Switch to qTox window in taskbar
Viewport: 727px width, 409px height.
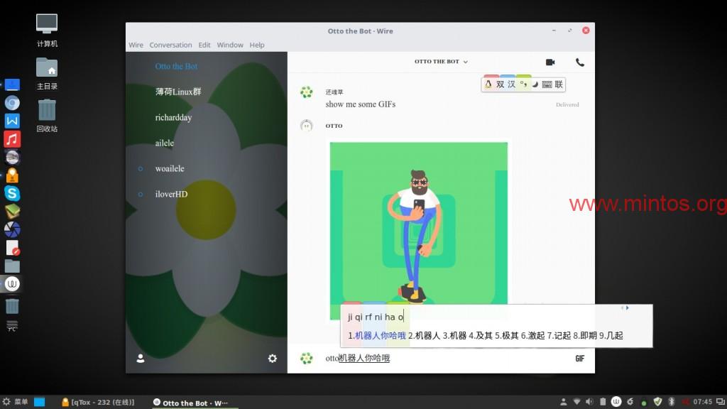98,402
